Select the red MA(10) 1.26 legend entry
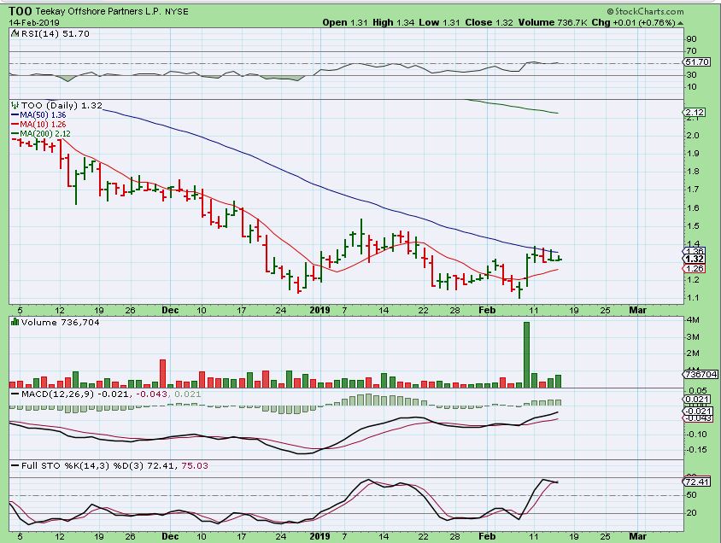Image resolution: width=721 pixels, height=543 pixels. 38,124
